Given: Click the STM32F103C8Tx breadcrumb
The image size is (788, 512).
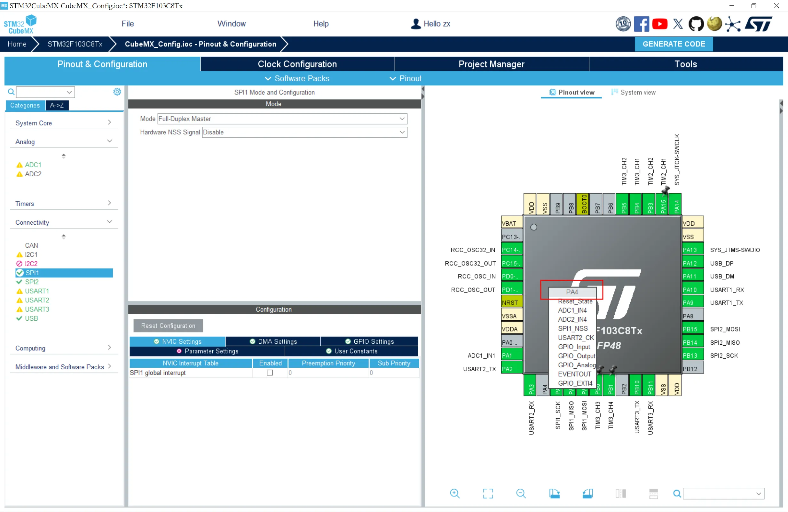Looking at the screenshot, I should pos(75,44).
